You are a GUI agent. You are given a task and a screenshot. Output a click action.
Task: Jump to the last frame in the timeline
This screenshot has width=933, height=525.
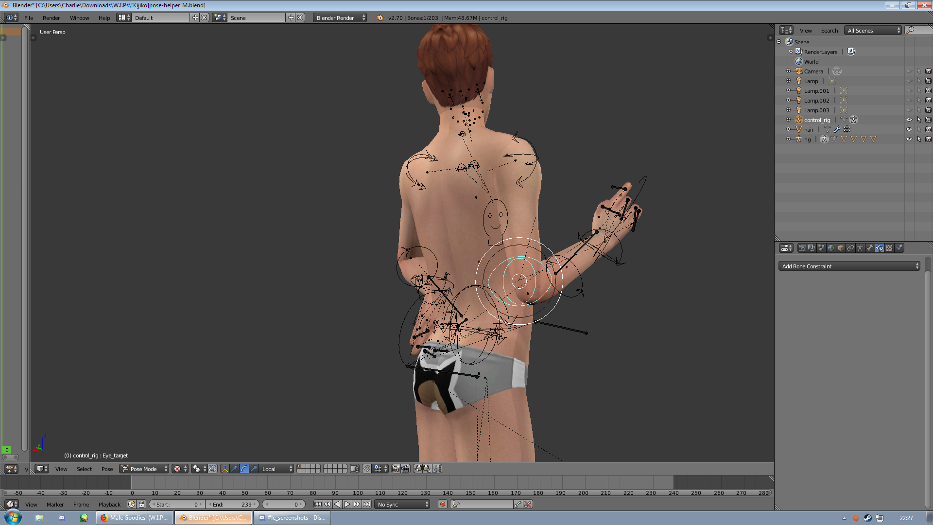tap(367, 505)
